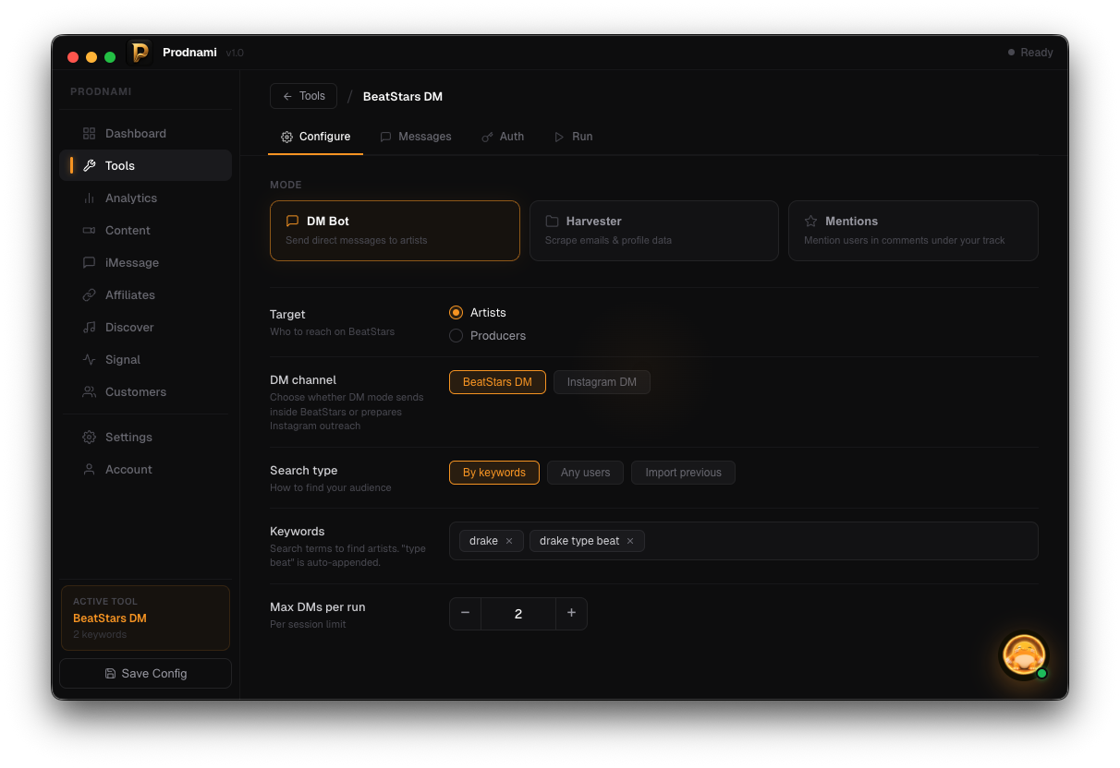Open the iMessage sidebar item
The image size is (1120, 768).
(145, 263)
